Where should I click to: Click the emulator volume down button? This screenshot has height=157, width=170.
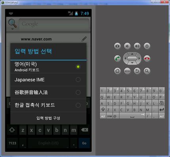click(127, 46)
